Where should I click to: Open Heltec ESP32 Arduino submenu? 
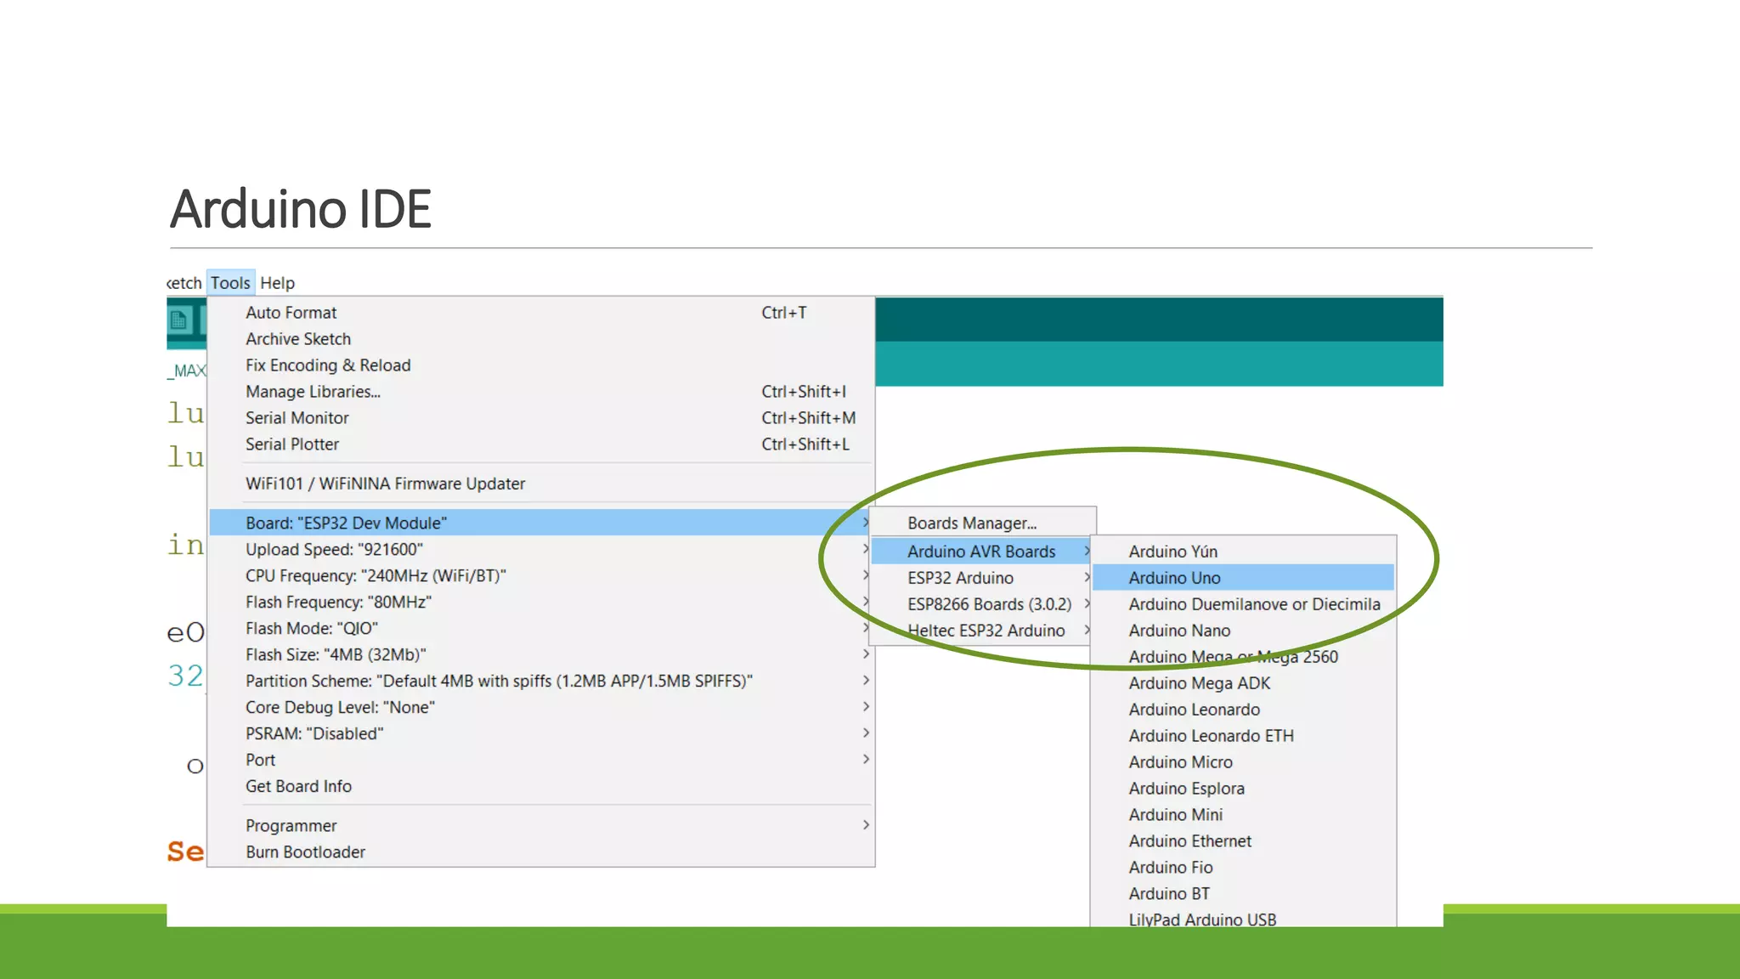point(982,631)
